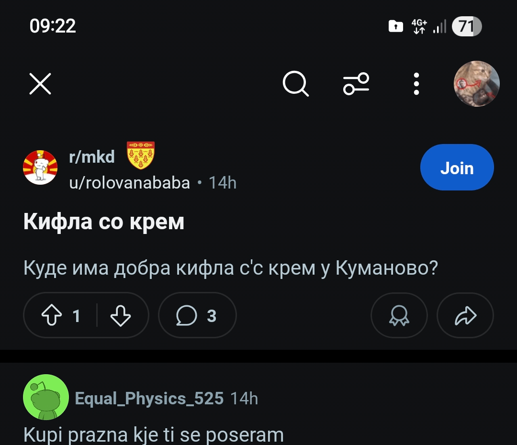Upvote the Кифла со крем post
This screenshot has width=517, height=445.
[x=52, y=315]
